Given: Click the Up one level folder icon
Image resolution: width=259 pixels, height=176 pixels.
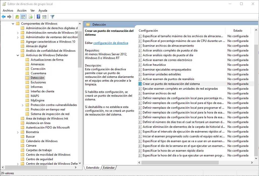Looking at the screenshot, I should pyautogui.click(x=17, y=17).
